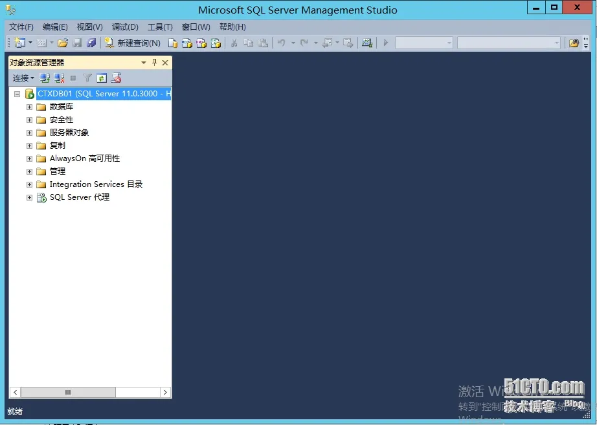Image resolution: width=597 pixels, height=425 pixels.
Task: Open the 连接 dropdown in Object Explorer
Action: (23, 78)
